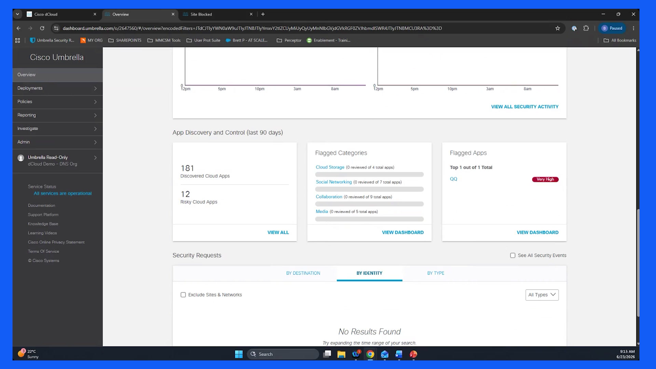This screenshot has width=656, height=369.
Task: Open the apps grid in bookmarks bar
Action: coord(17,40)
